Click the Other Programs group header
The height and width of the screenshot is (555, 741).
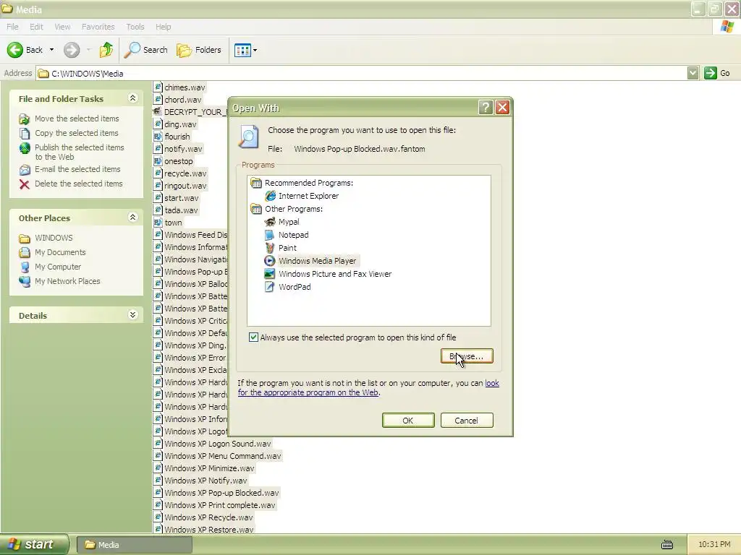click(287, 209)
